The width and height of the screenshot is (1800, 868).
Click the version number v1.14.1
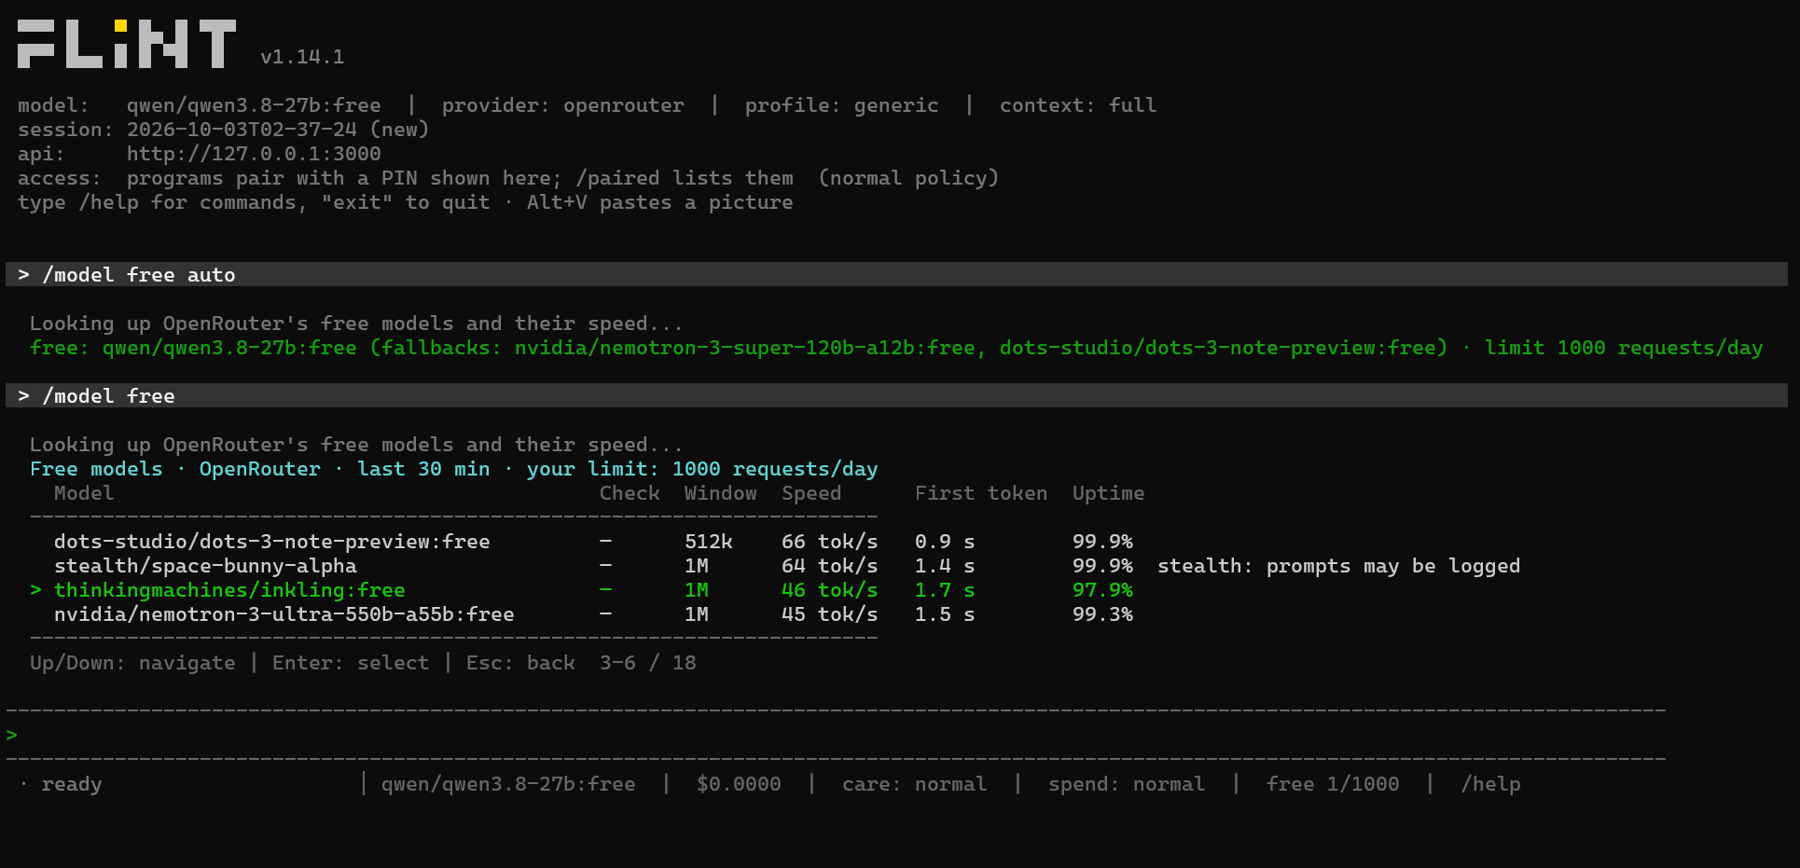(302, 57)
